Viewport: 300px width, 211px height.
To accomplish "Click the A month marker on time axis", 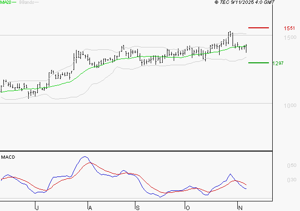I will [90, 208].
